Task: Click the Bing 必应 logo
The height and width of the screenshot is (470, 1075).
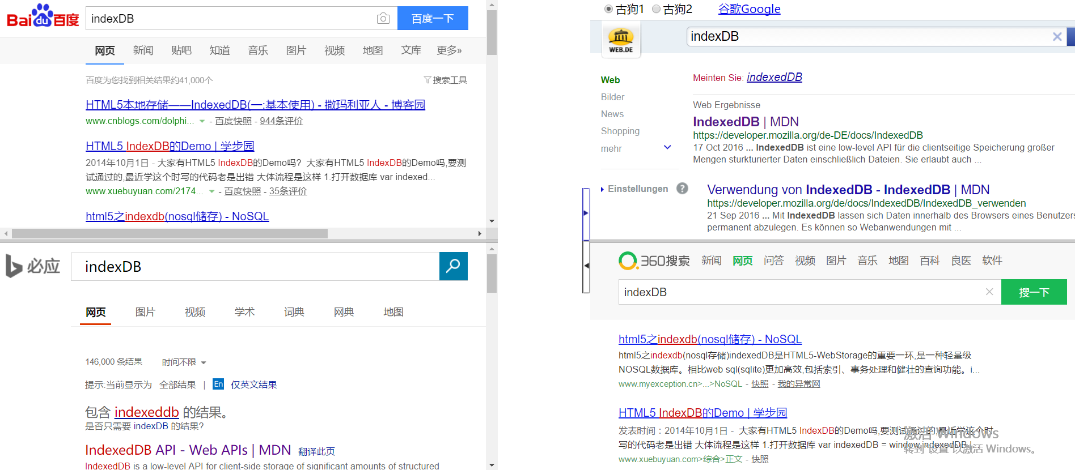Action: (x=33, y=266)
